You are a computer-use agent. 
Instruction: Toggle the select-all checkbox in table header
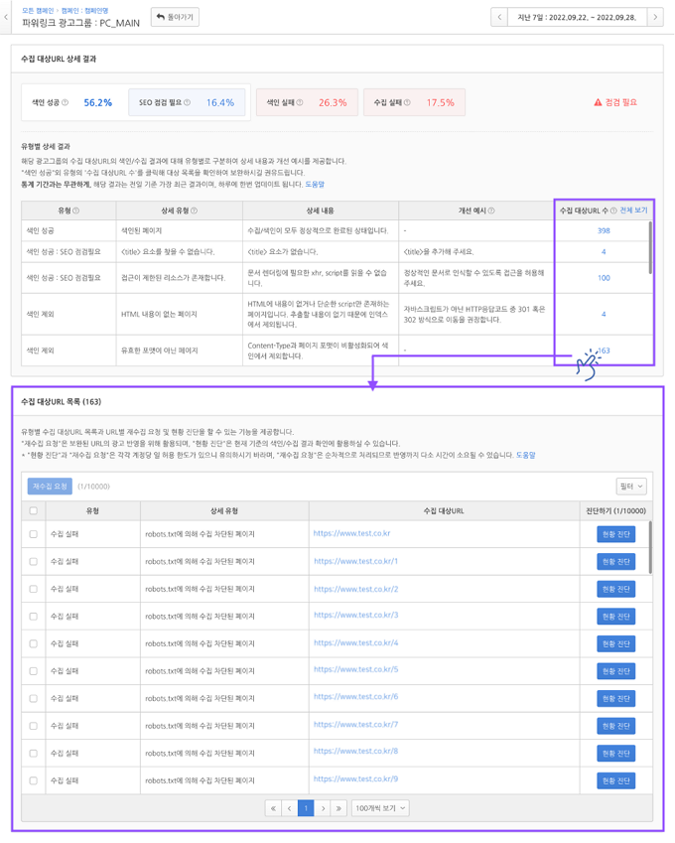tap(34, 511)
